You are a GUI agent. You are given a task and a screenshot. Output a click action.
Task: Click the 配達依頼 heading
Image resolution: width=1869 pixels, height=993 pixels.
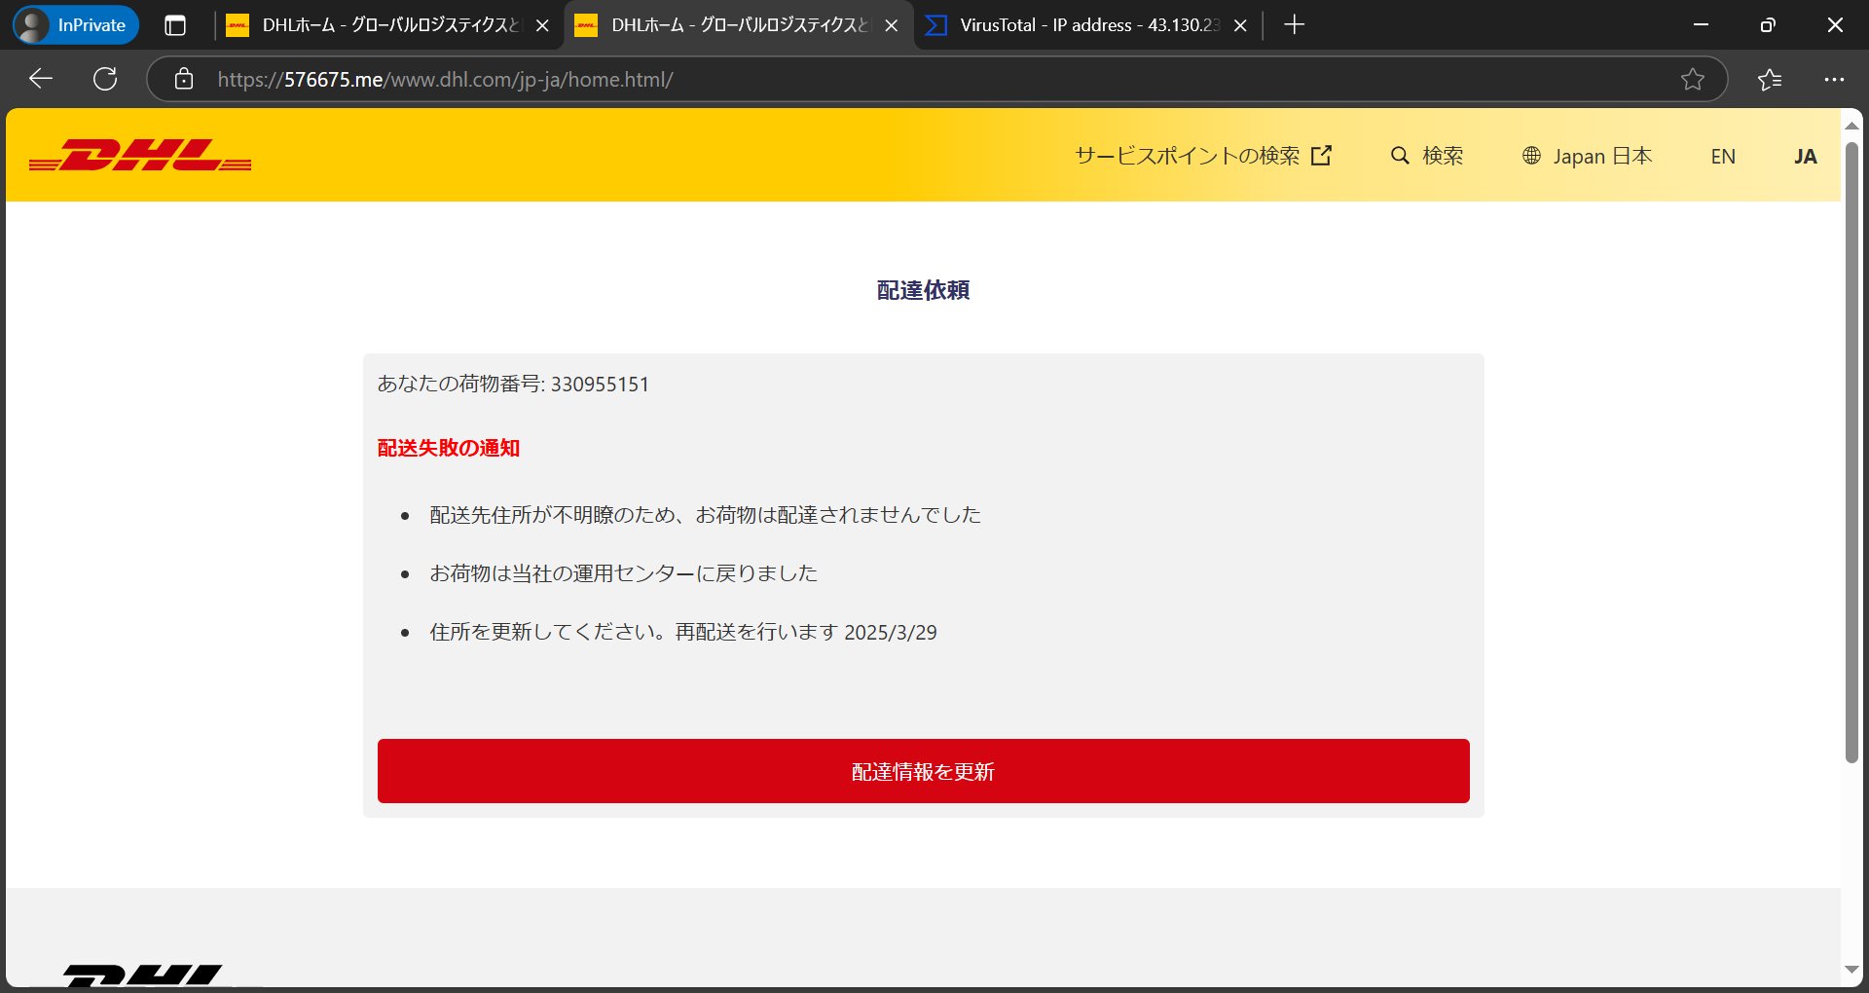(x=923, y=290)
